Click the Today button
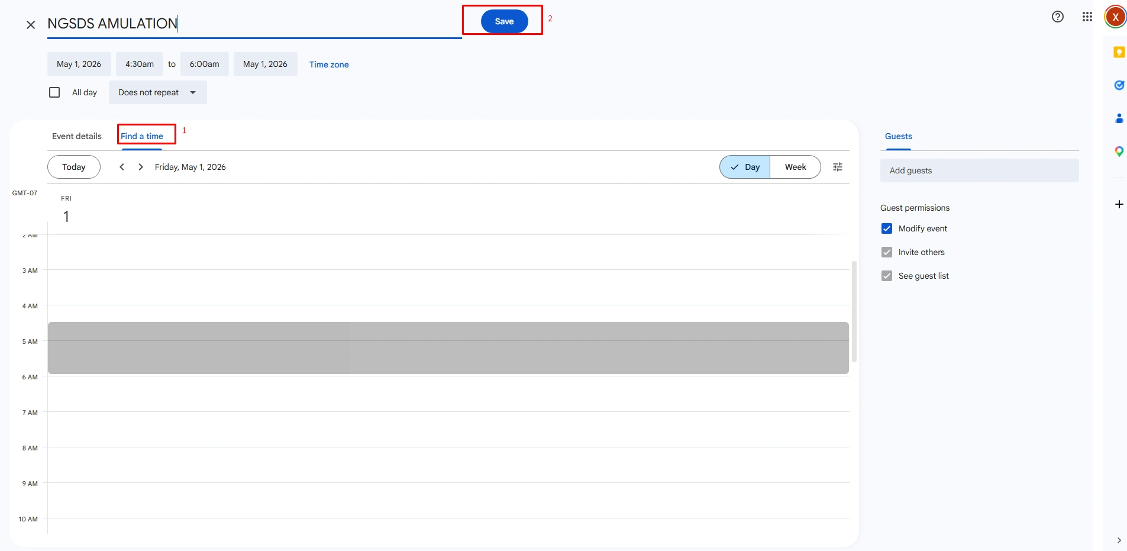The width and height of the screenshot is (1127, 551). pyautogui.click(x=74, y=167)
